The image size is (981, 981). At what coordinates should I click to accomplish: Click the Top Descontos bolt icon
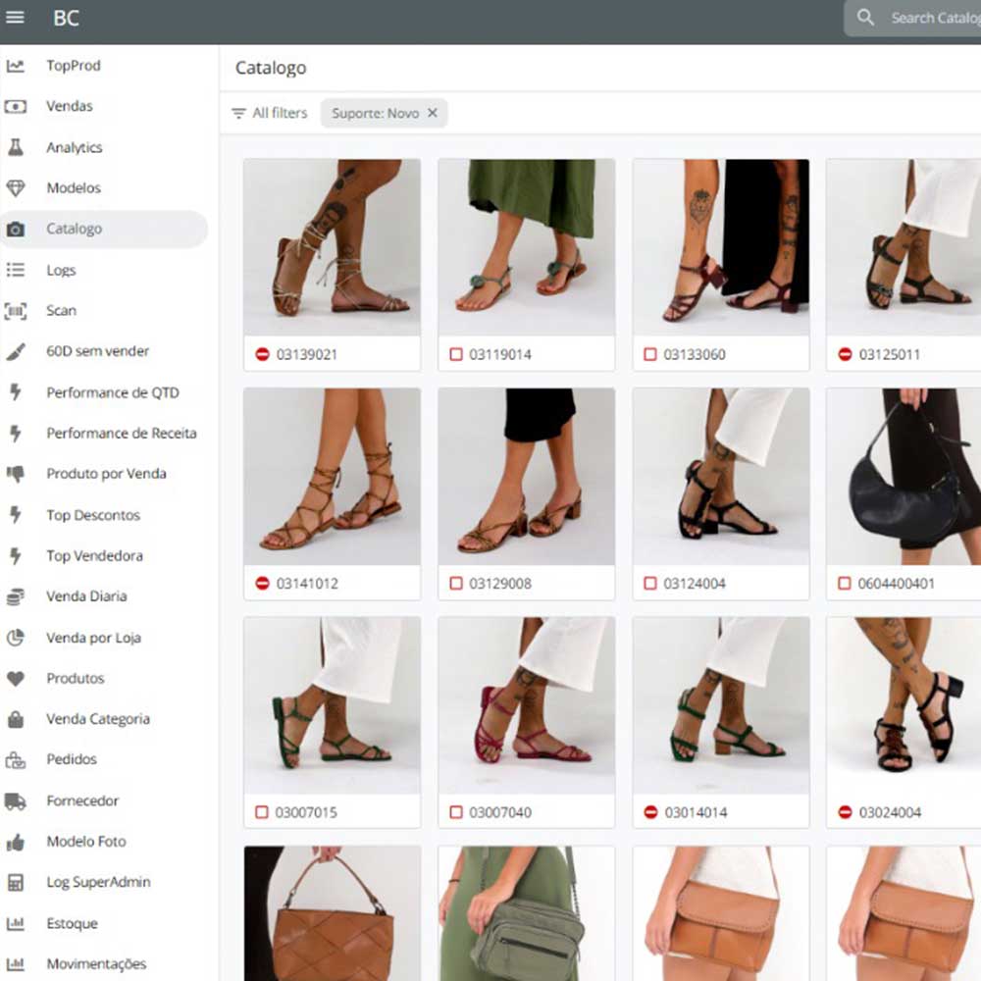pyautogui.click(x=16, y=516)
